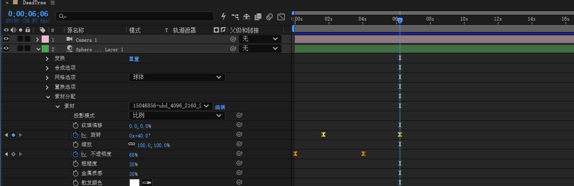The width and height of the screenshot is (574, 186).
Task: Add keyframe at current time for 不透明度
Action: pos(13,154)
